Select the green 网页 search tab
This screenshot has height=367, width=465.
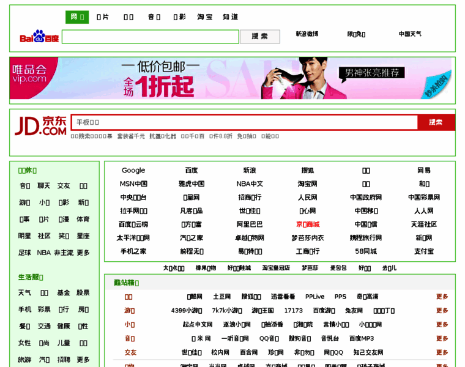[x=77, y=17]
